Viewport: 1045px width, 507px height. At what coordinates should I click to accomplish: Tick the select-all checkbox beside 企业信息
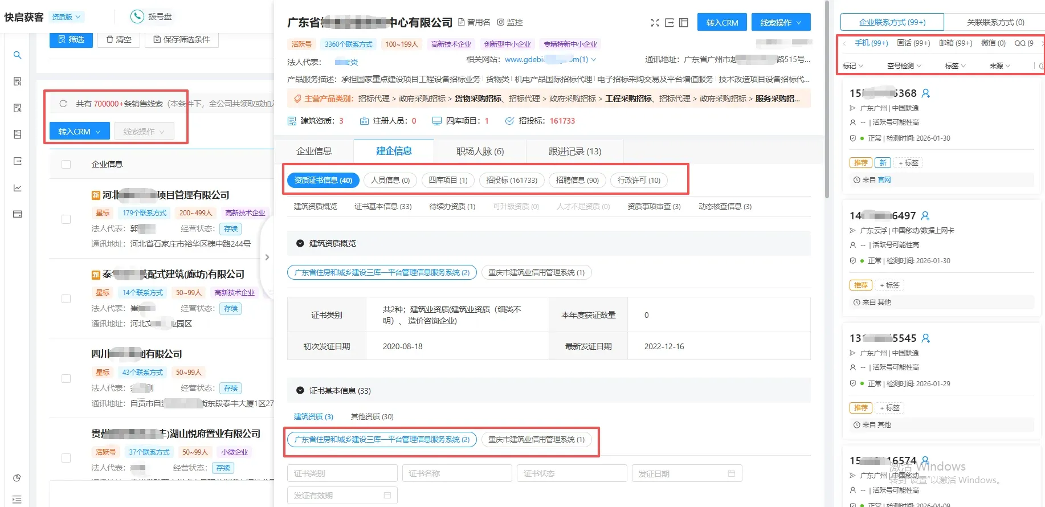pyautogui.click(x=66, y=164)
